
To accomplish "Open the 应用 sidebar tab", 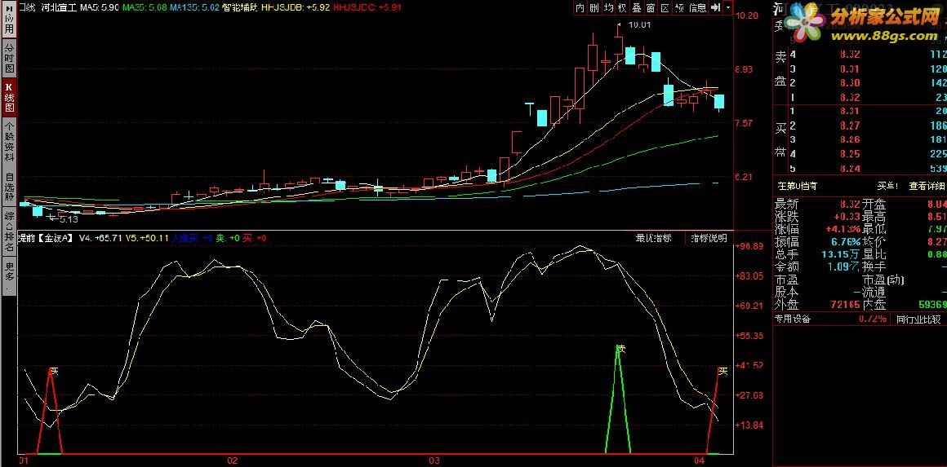I will 8,19.
